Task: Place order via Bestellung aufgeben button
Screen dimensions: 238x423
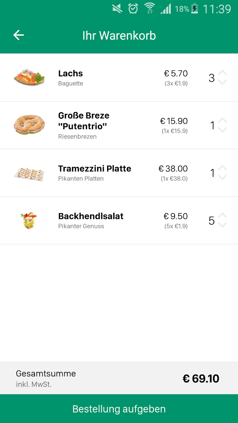Action: [x=119, y=409]
